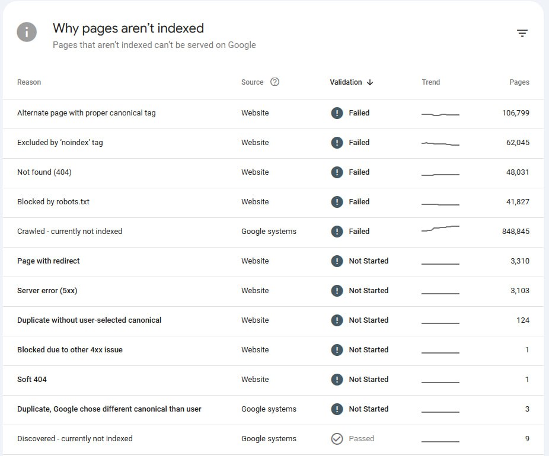Screen dimensions: 549x456
Task: Click Not Started icon for Soft 404
Action: pyautogui.click(x=337, y=380)
